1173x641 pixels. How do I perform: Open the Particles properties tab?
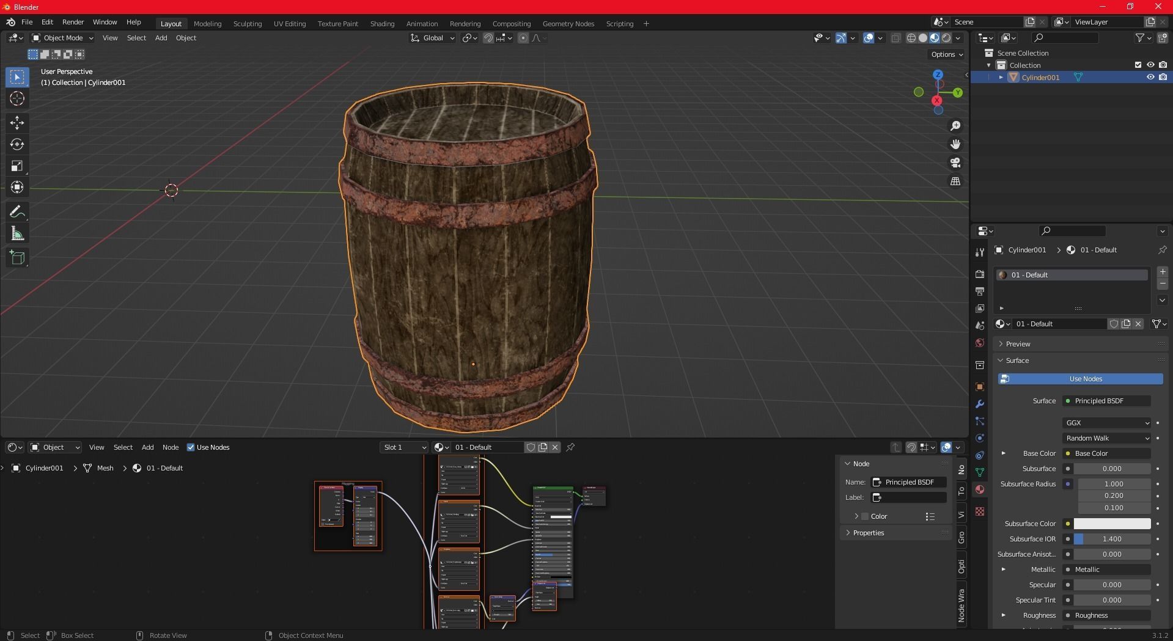(x=980, y=421)
